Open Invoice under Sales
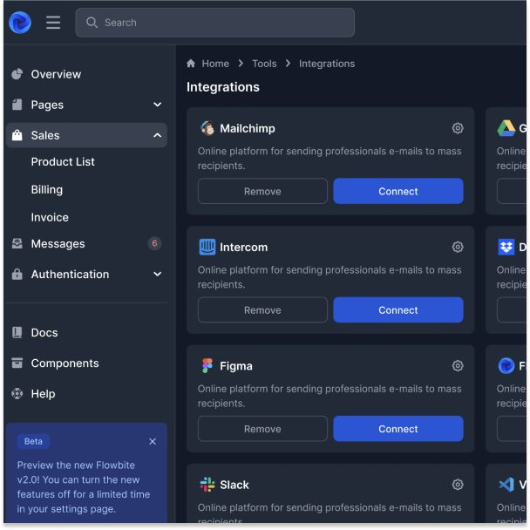 [50, 217]
